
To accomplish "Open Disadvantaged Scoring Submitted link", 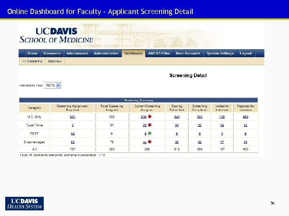I will (177, 142).
